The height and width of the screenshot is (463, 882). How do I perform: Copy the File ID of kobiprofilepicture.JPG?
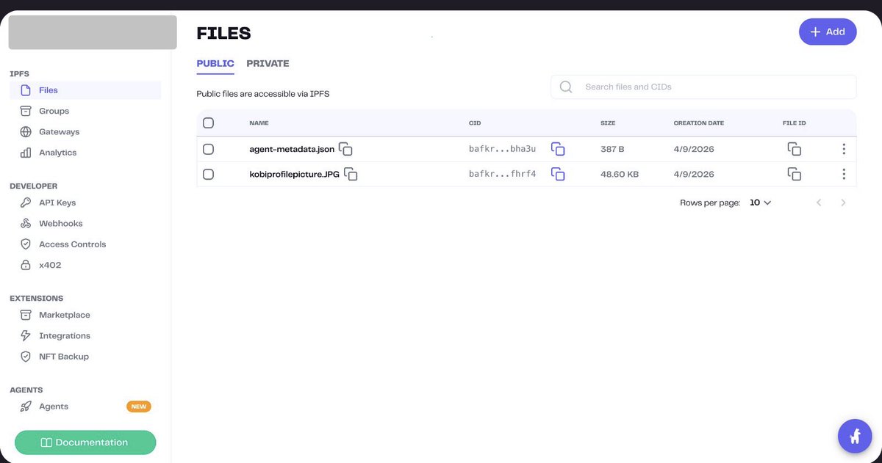click(794, 174)
